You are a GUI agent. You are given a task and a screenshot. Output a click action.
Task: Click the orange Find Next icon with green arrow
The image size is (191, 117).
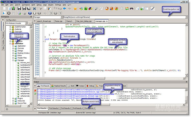coord(116,8)
